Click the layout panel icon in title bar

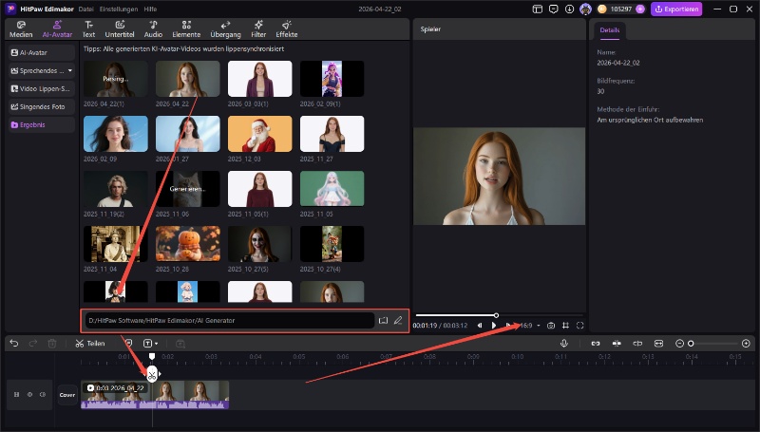537,9
